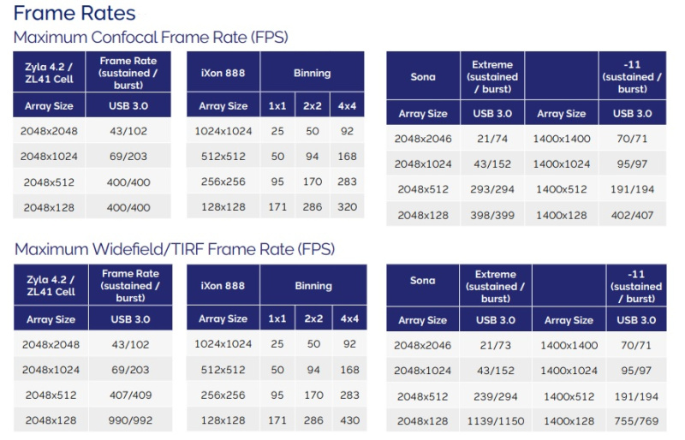This screenshot has width=685, height=440.
Task: Select the 407/409 cell in Zyla table
Action: [133, 394]
